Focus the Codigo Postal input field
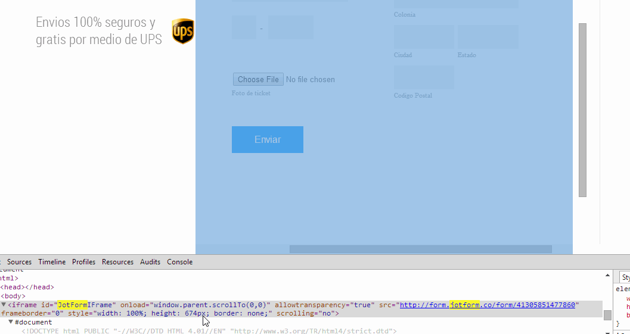Viewport: 630px width, 334px height. click(424, 77)
